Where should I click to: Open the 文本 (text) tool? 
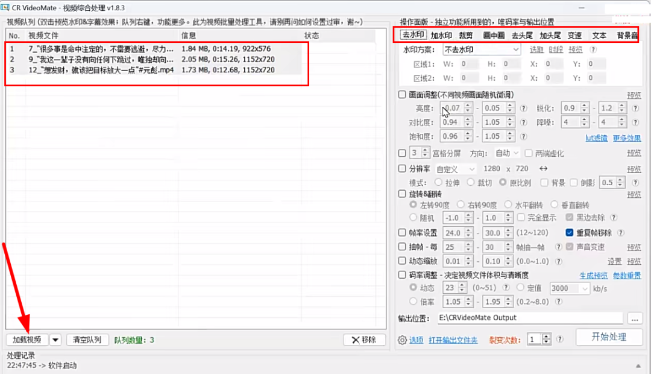click(x=599, y=35)
